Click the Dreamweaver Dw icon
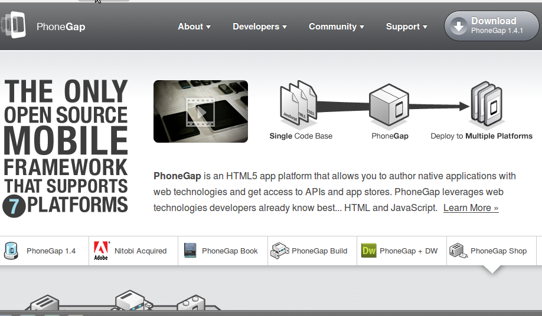Viewport: 542px width, 316px height. 369,251
